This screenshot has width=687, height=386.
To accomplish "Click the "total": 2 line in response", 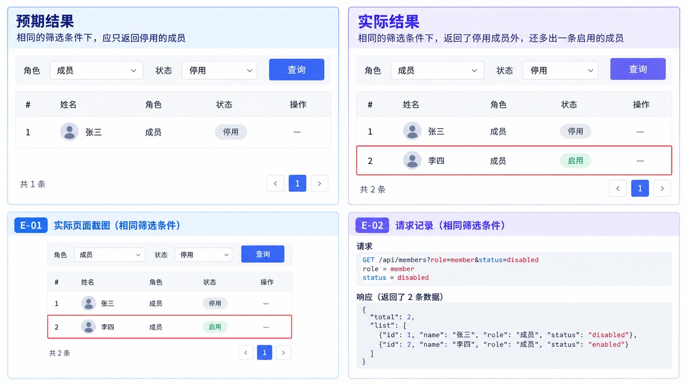I will pos(392,317).
